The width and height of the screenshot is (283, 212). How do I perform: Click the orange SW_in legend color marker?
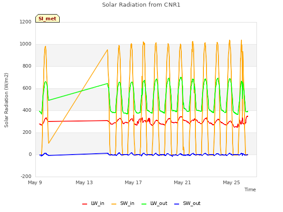point(114,204)
